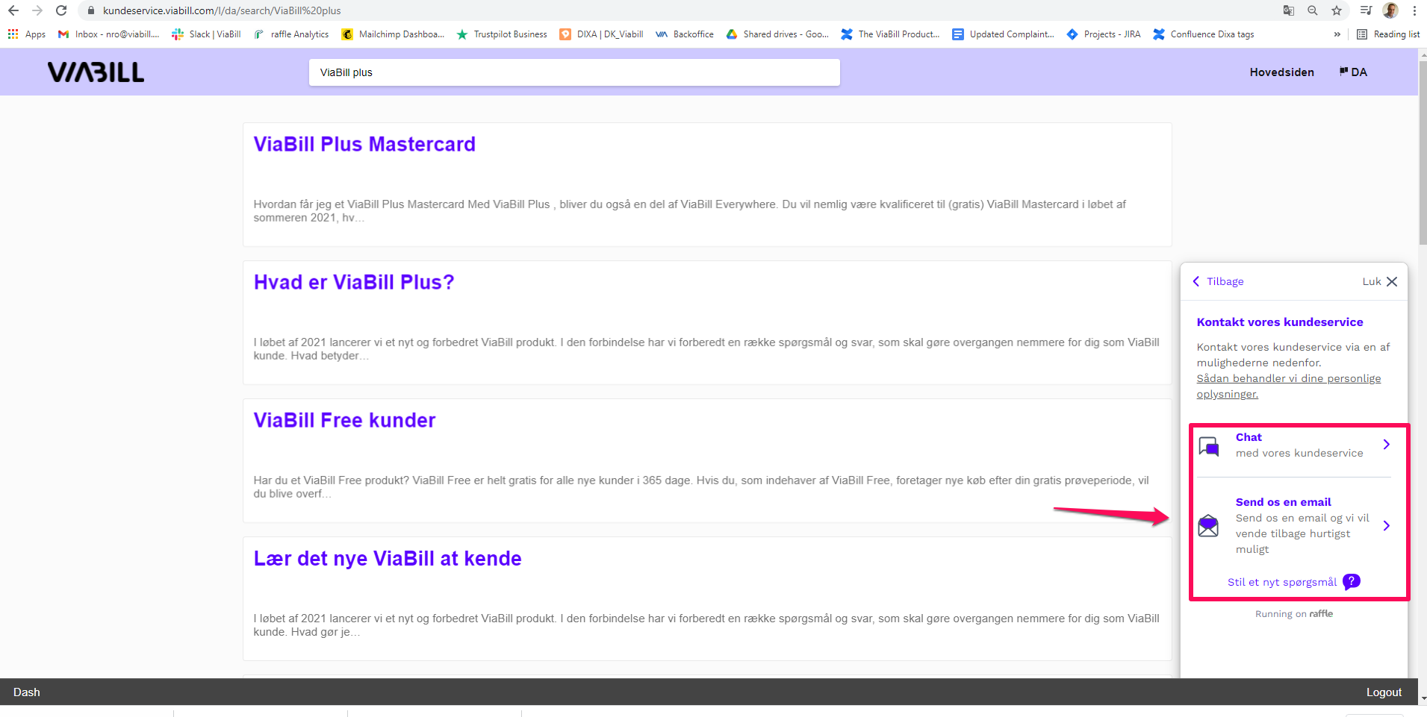The height and width of the screenshot is (717, 1427).
Task: Close the contact widget with Luk
Action: click(1380, 281)
